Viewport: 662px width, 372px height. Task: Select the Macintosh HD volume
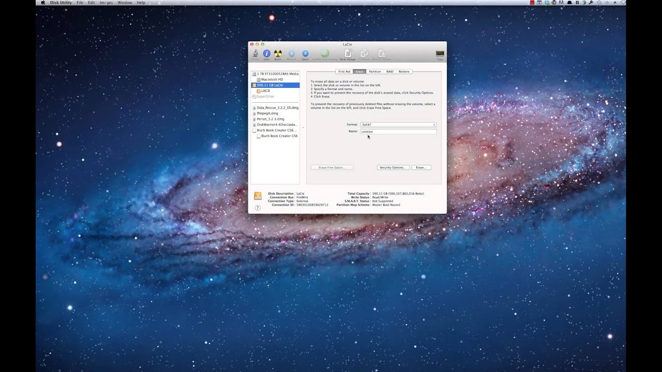tap(275, 80)
